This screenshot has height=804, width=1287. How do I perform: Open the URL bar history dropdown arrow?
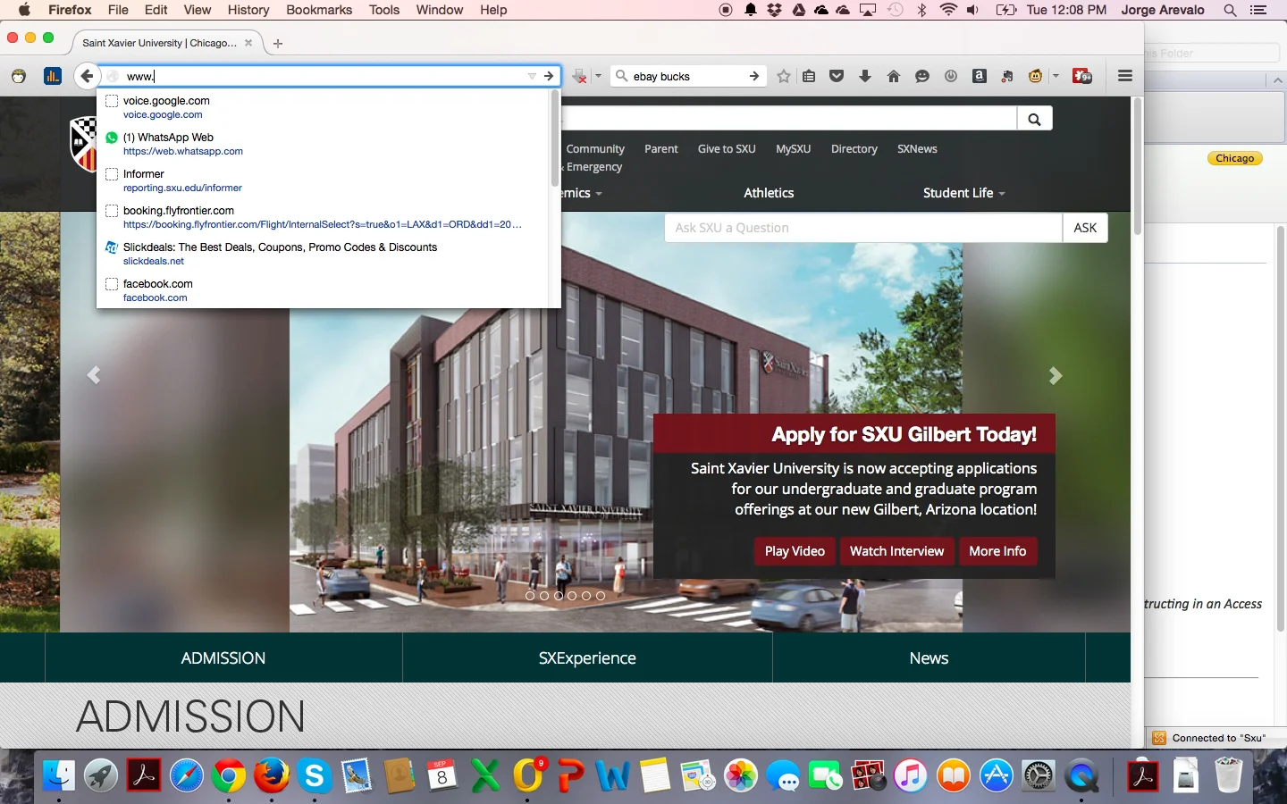tap(532, 76)
